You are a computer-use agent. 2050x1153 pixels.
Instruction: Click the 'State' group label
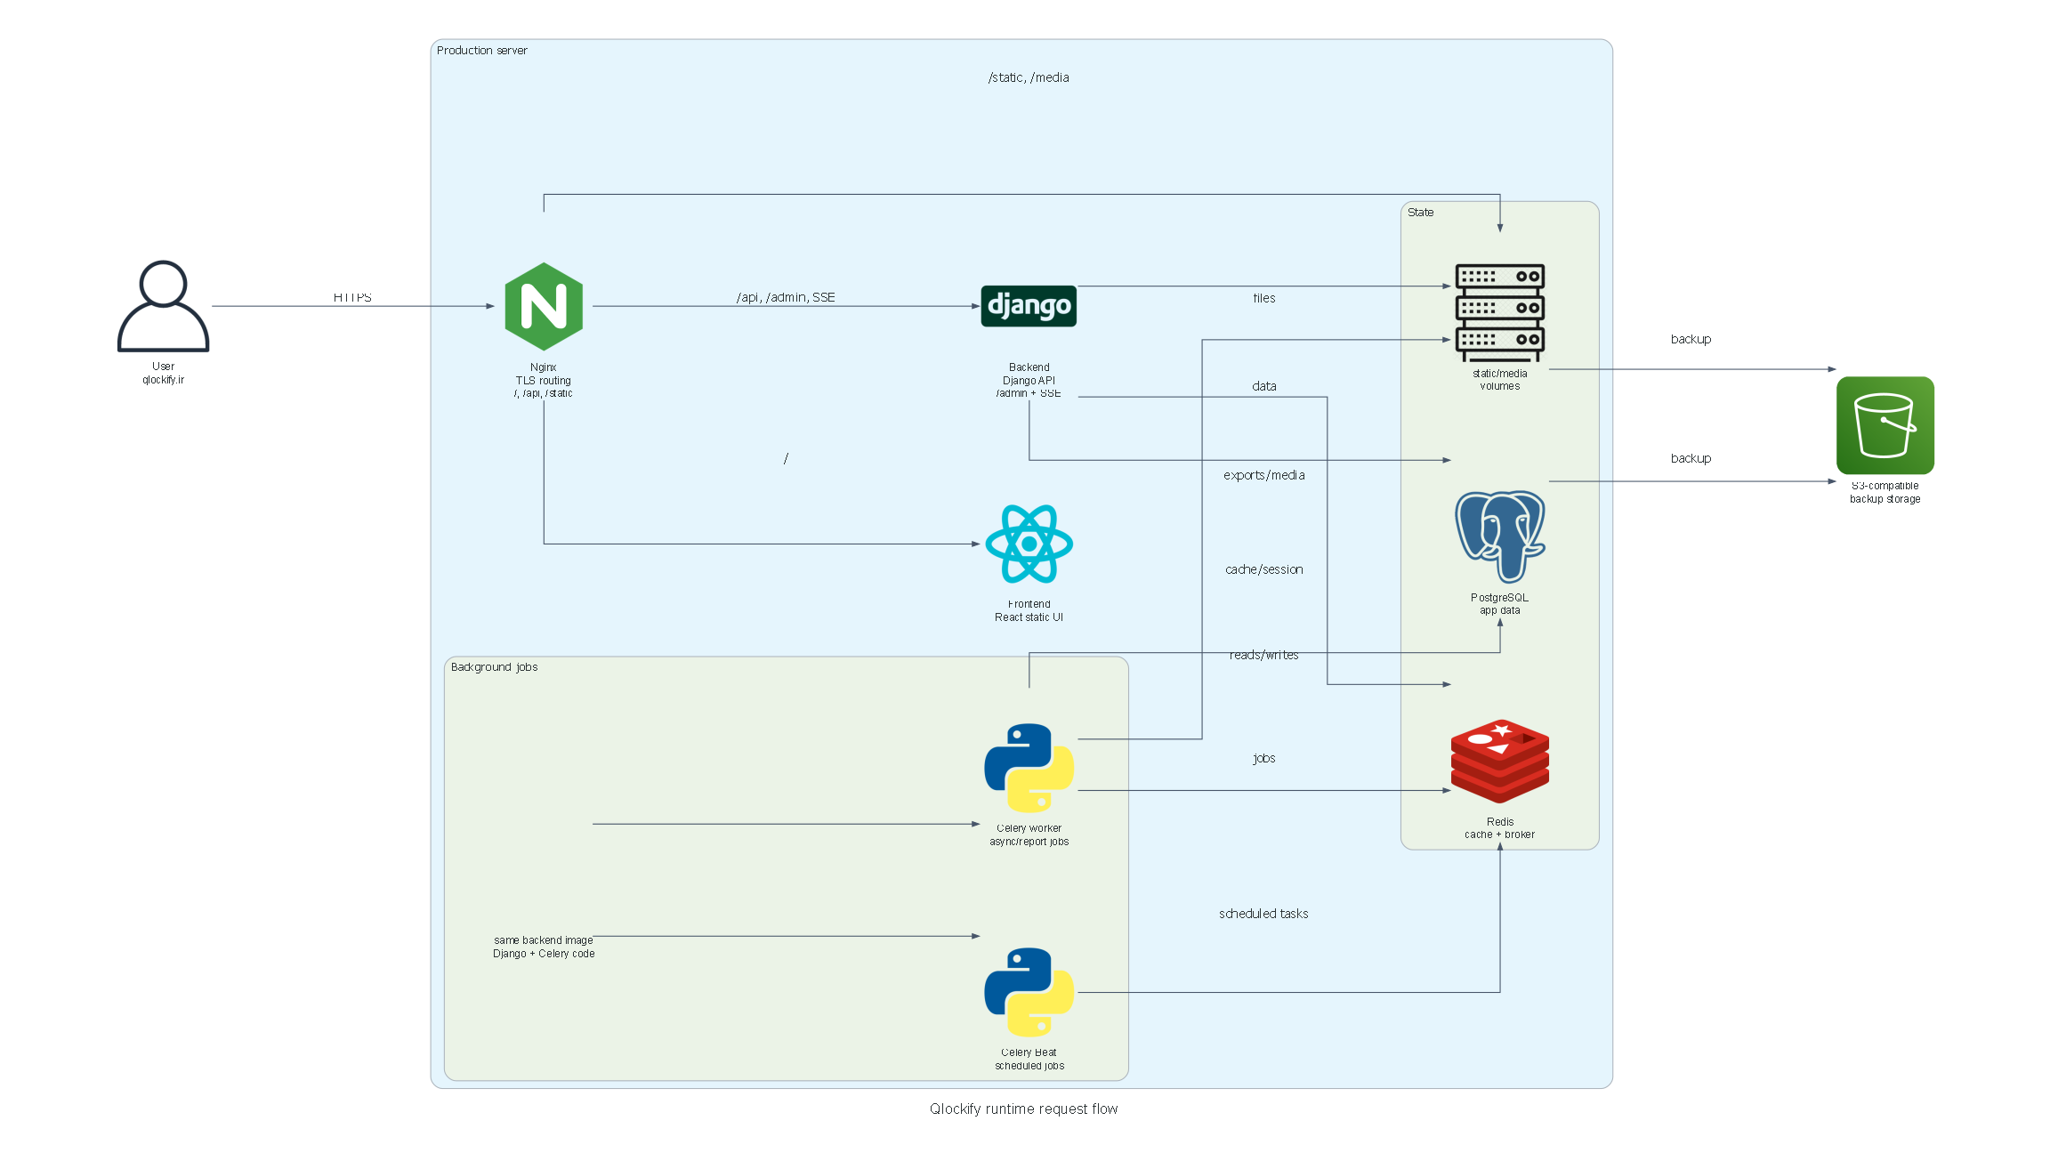click(1420, 213)
